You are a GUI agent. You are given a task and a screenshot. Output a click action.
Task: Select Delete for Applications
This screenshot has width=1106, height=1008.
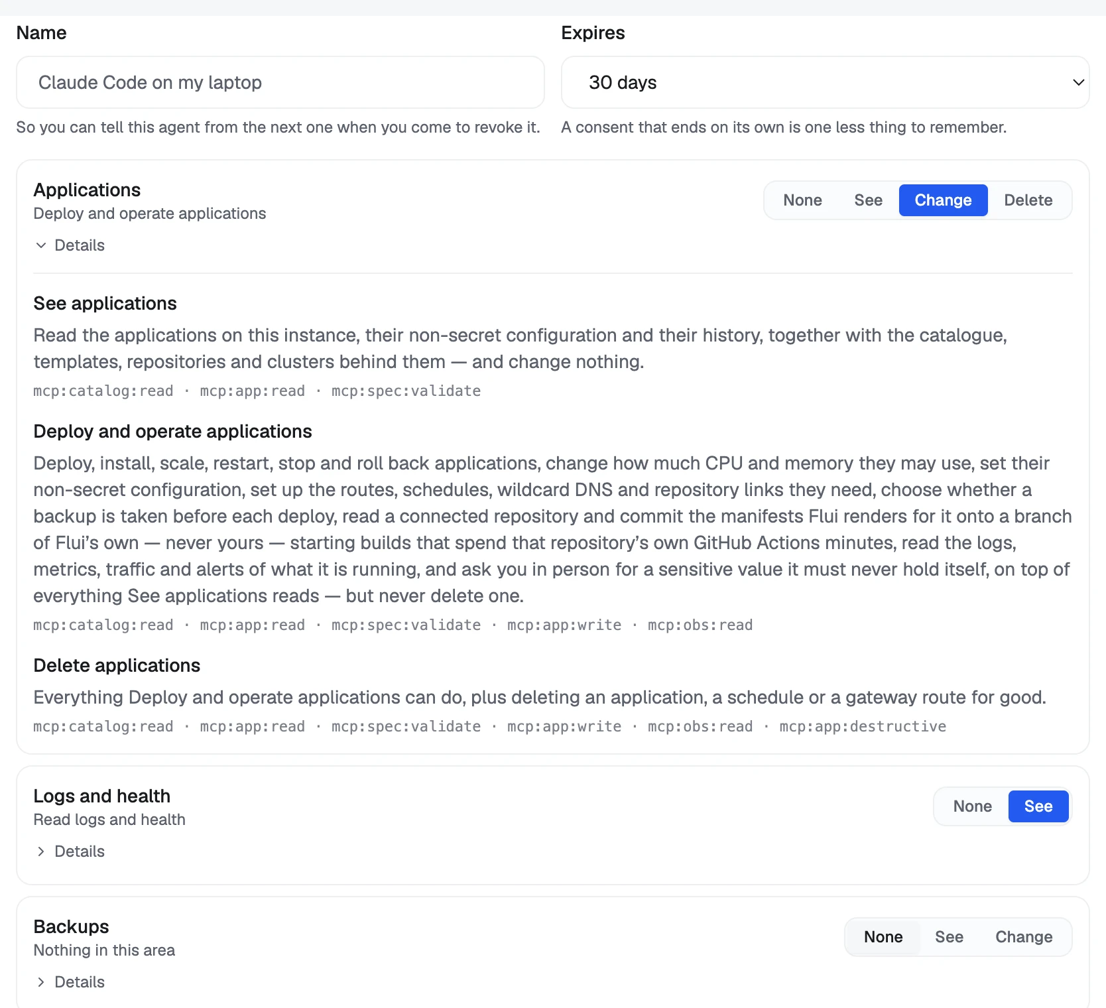pyautogui.click(x=1028, y=200)
